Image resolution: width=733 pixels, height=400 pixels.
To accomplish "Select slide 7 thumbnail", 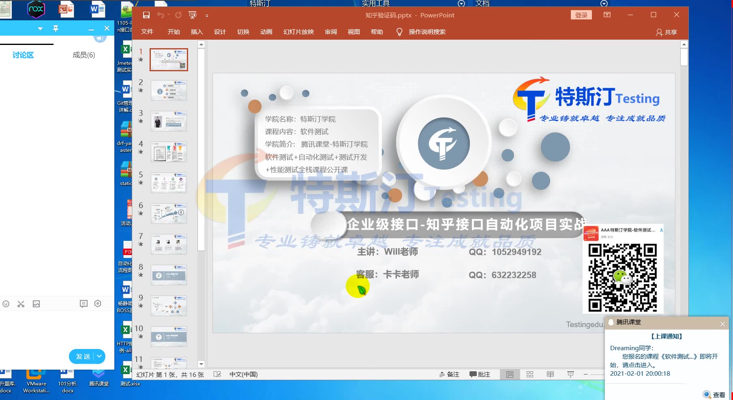I will pos(169,244).
